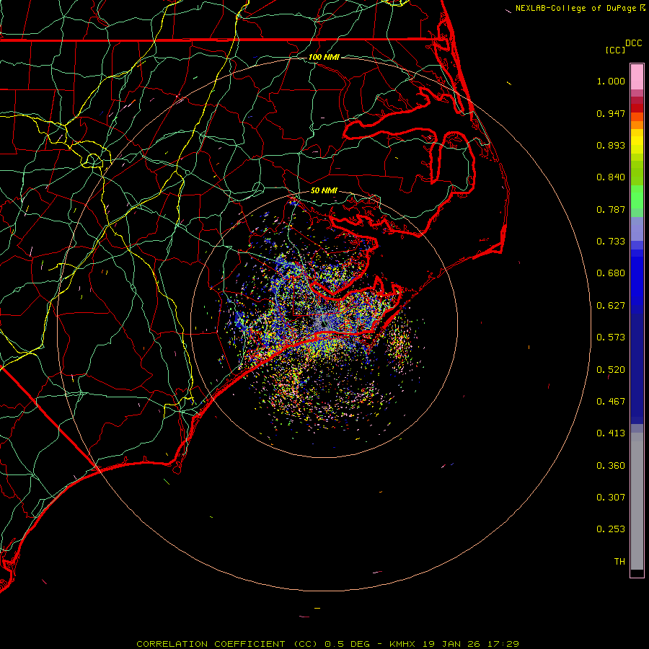Click the 0.520 scale value
Viewport: 649px width, 649px height.
pyautogui.click(x=611, y=370)
